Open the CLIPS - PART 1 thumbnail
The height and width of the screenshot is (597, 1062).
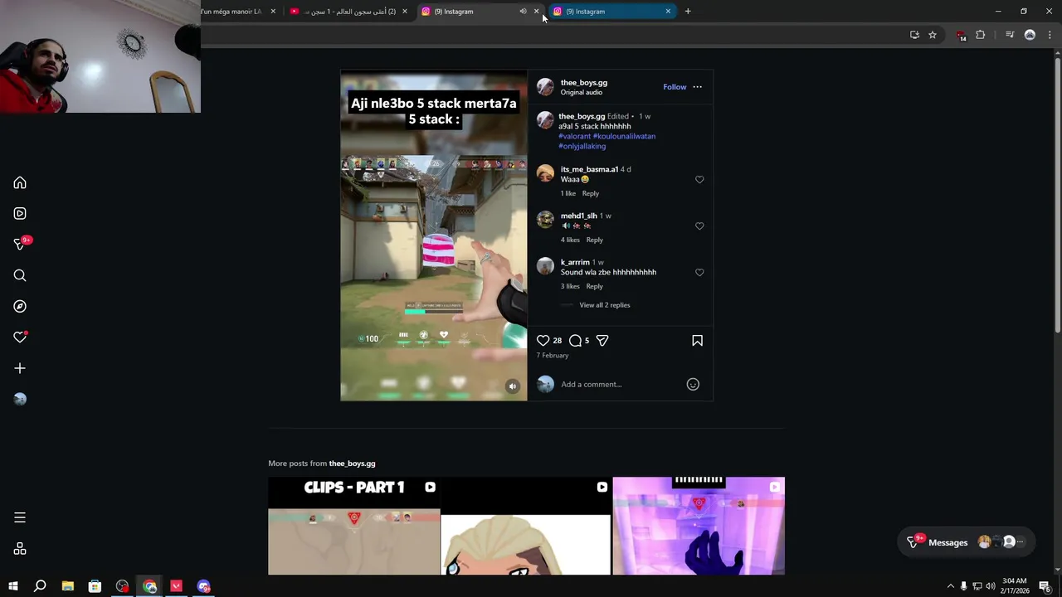[354, 526]
